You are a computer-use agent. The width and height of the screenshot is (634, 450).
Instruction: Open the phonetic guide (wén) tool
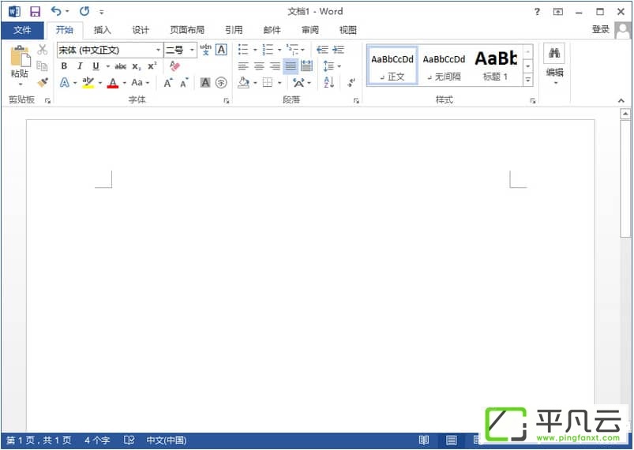(205, 50)
